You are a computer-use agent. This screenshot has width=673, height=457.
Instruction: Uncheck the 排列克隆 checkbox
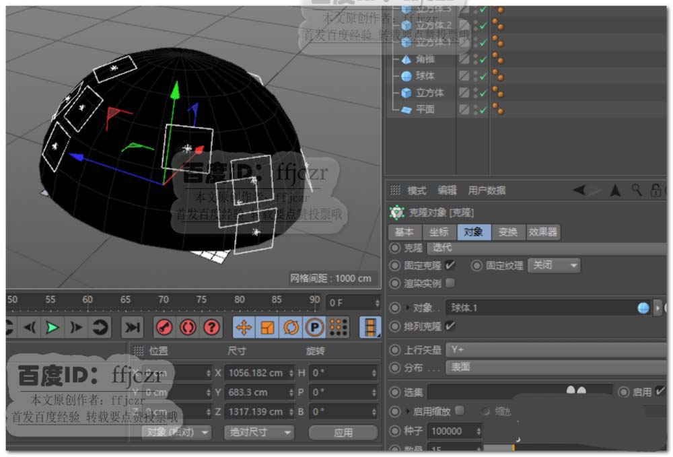pyautogui.click(x=450, y=326)
